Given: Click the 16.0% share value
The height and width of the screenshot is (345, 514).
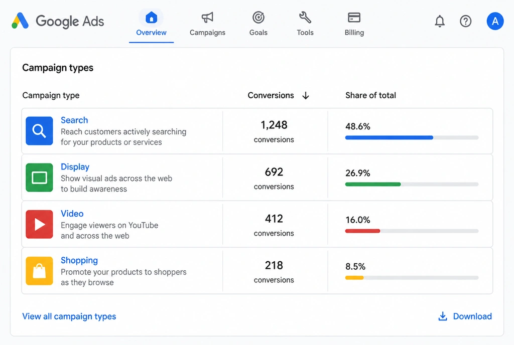Looking at the screenshot, I should click(357, 220).
